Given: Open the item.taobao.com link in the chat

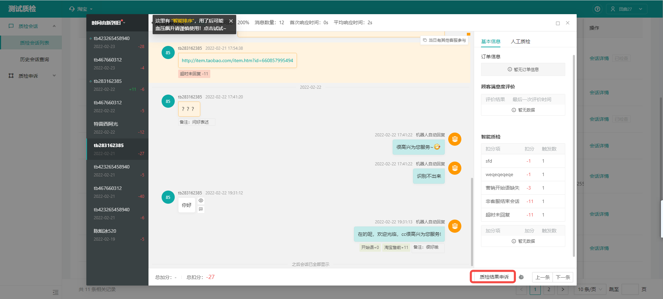Looking at the screenshot, I should tap(237, 60).
